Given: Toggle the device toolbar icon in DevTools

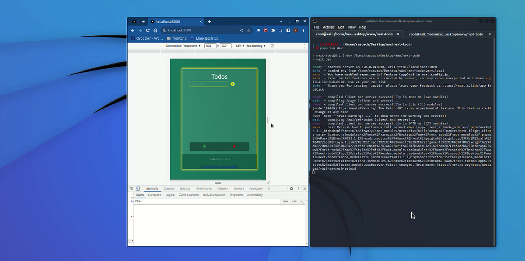Looking at the screenshot, I should (137, 188).
